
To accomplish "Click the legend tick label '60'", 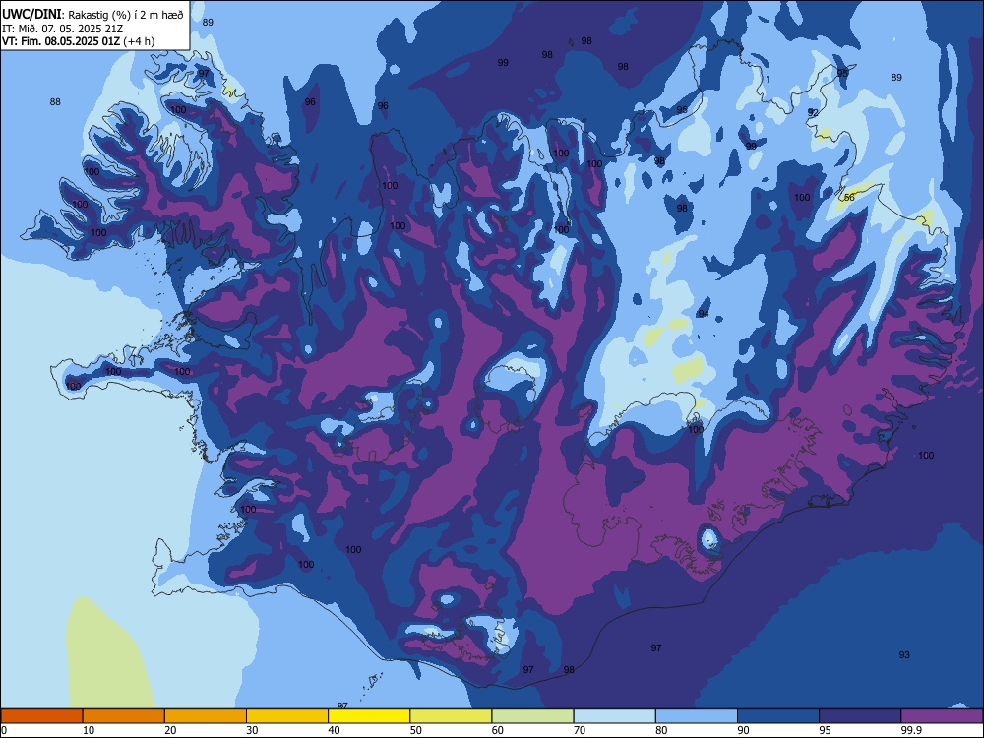I will pyautogui.click(x=498, y=730).
